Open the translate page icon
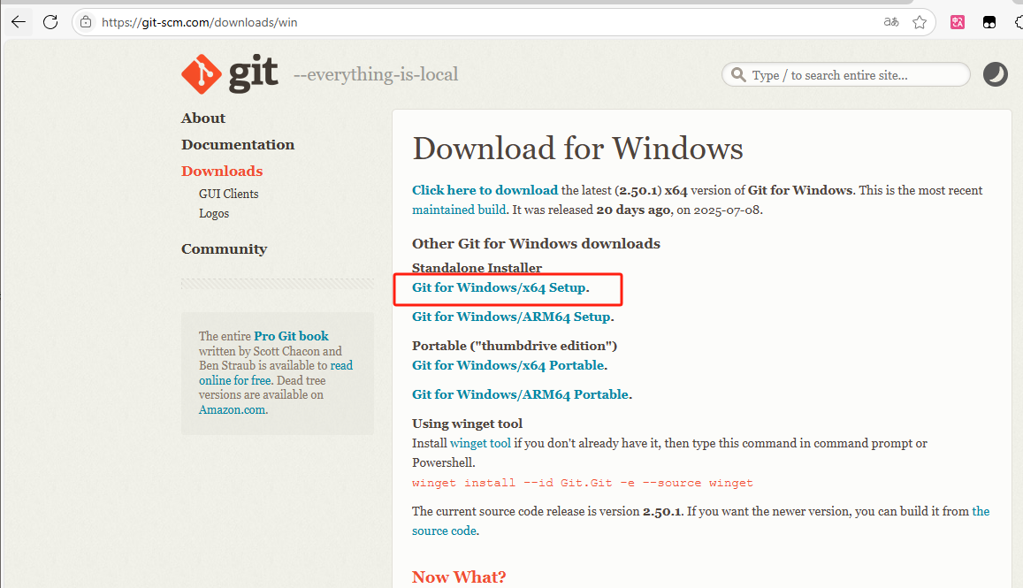 click(891, 22)
